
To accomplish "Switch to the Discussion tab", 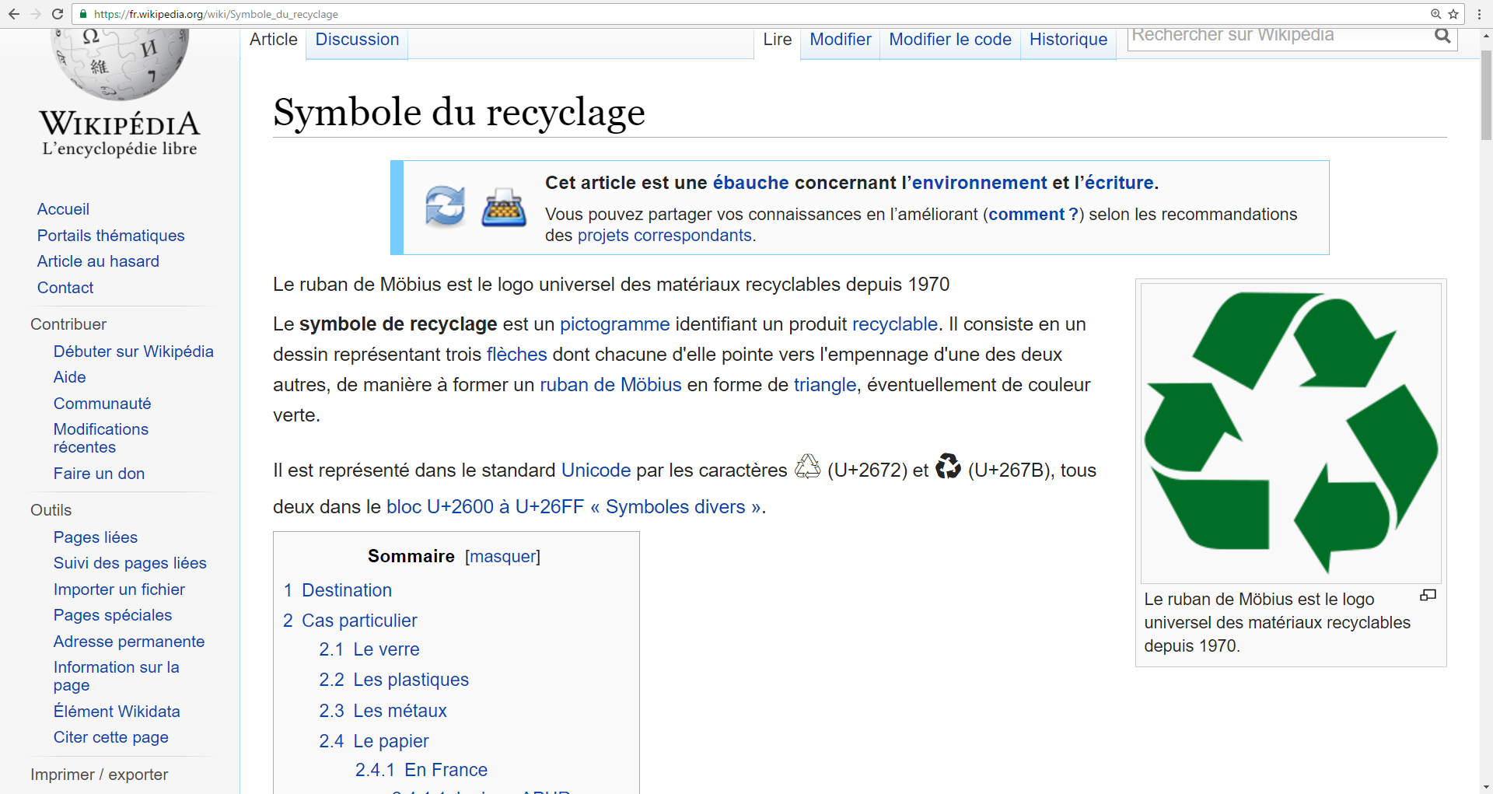I will (x=357, y=40).
